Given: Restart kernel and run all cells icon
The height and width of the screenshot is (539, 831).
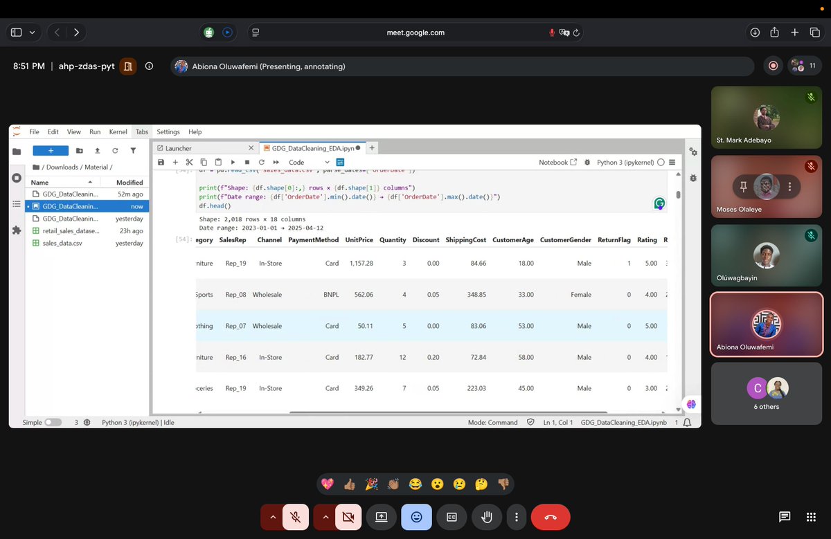Looking at the screenshot, I should 276,162.
